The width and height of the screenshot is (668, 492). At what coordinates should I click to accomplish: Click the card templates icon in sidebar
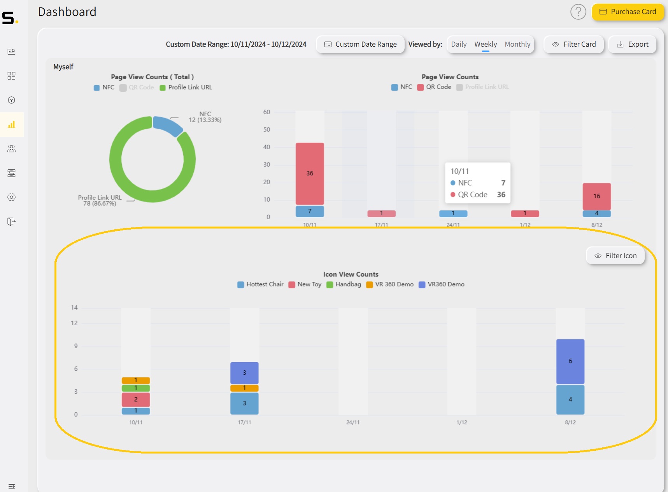pyautogui.click(x=12, y=173)
